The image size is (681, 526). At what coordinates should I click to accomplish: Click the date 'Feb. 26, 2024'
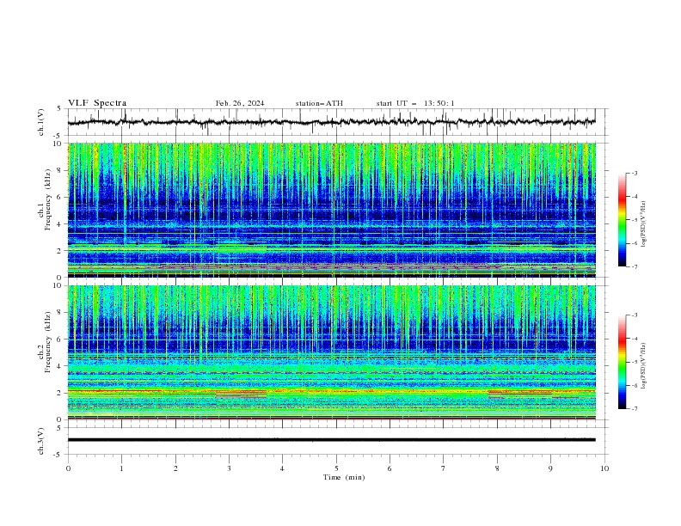coord(240,103)
